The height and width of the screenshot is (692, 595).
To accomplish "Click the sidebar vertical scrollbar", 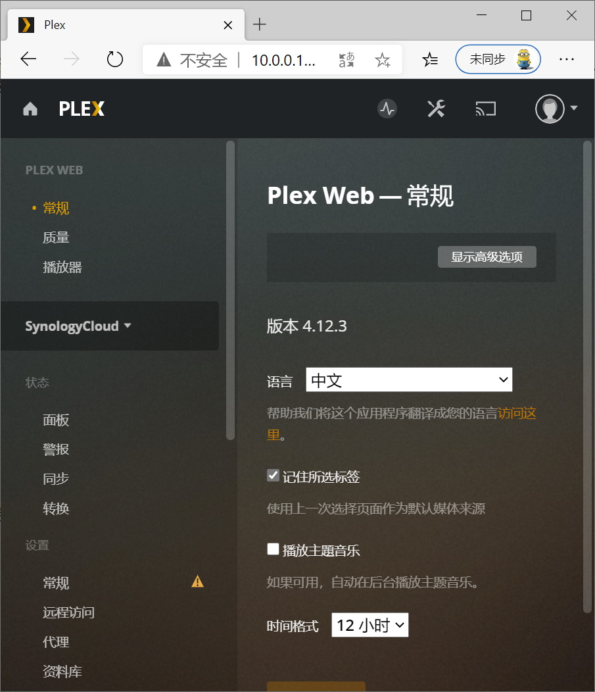I will 230,290.
